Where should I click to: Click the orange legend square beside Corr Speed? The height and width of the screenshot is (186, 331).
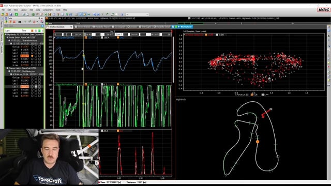(86, 38)
